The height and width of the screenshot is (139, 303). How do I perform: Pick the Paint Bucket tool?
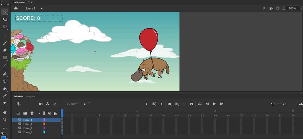point(5,89)
